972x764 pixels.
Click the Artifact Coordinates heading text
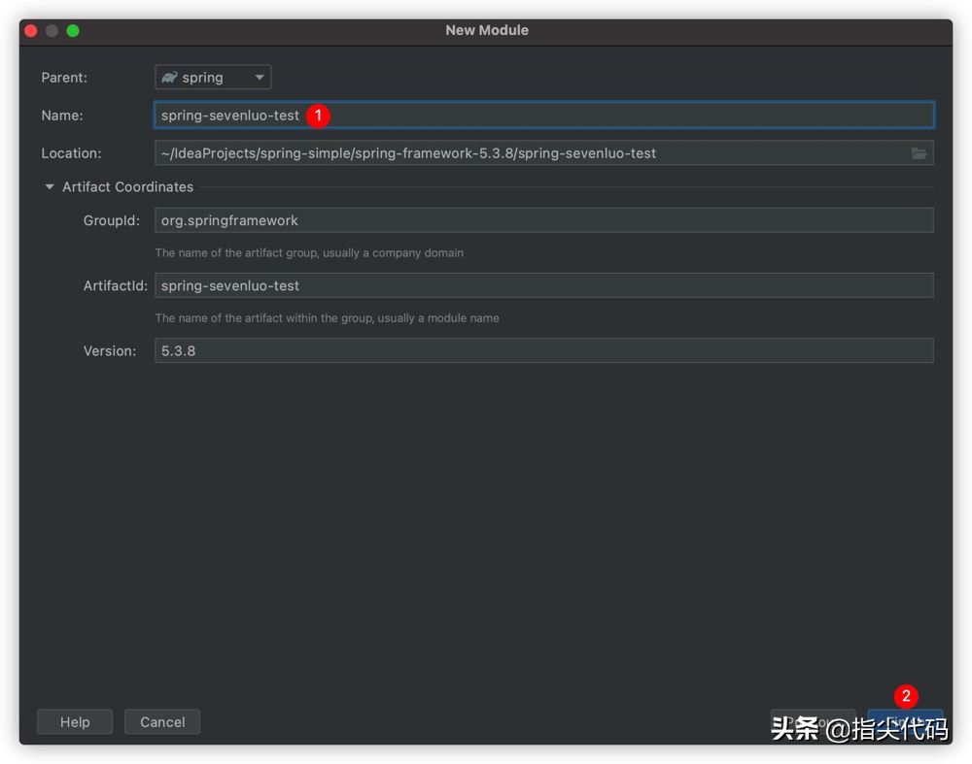pos(127,186)
